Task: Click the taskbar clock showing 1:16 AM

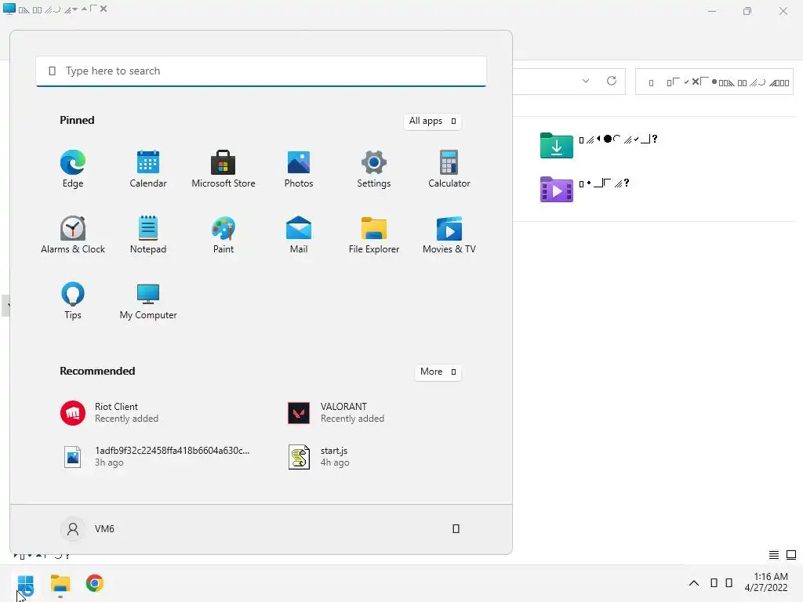Action: (766, 582)
